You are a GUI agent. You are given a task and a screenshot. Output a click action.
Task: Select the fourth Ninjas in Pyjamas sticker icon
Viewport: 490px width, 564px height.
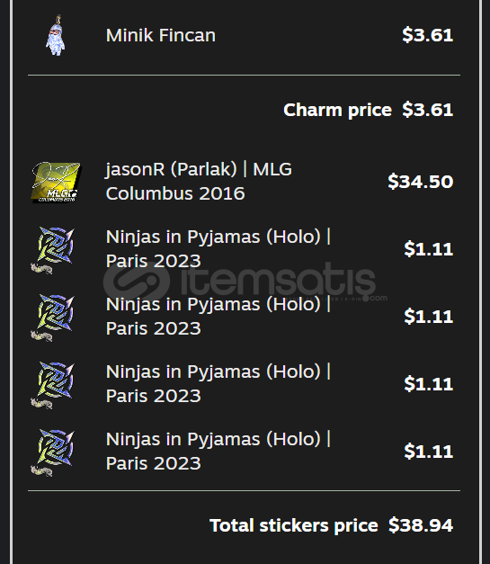tap(53, 452)
